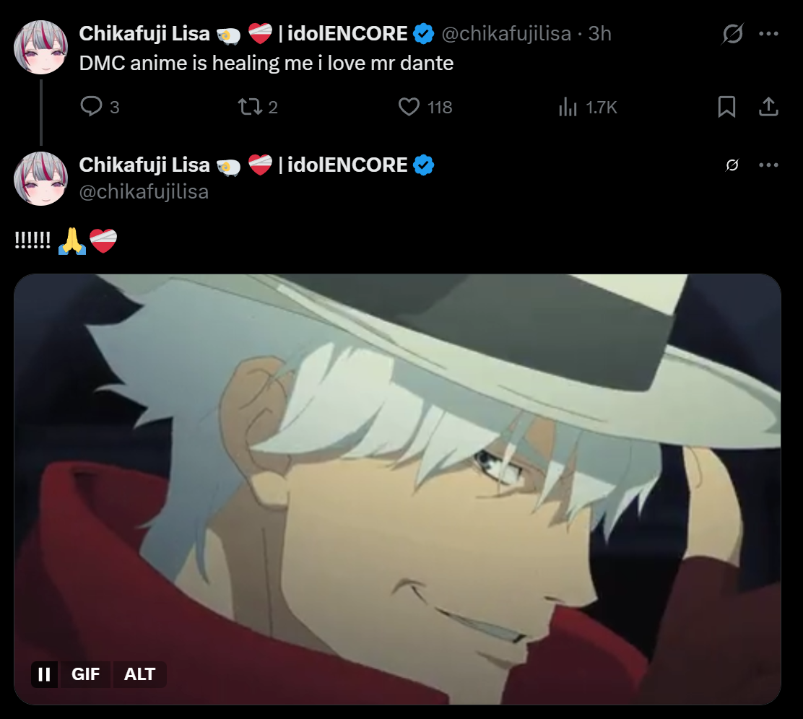Click the 3h timestamp link

(599, 34)
